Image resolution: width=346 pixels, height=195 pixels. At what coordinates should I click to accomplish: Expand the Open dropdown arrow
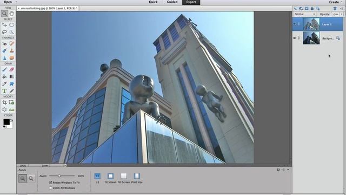16,2
